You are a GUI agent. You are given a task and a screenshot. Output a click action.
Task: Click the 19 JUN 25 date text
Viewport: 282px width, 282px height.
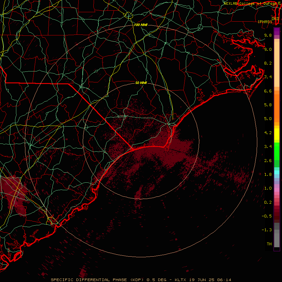[x=201, y=280]
